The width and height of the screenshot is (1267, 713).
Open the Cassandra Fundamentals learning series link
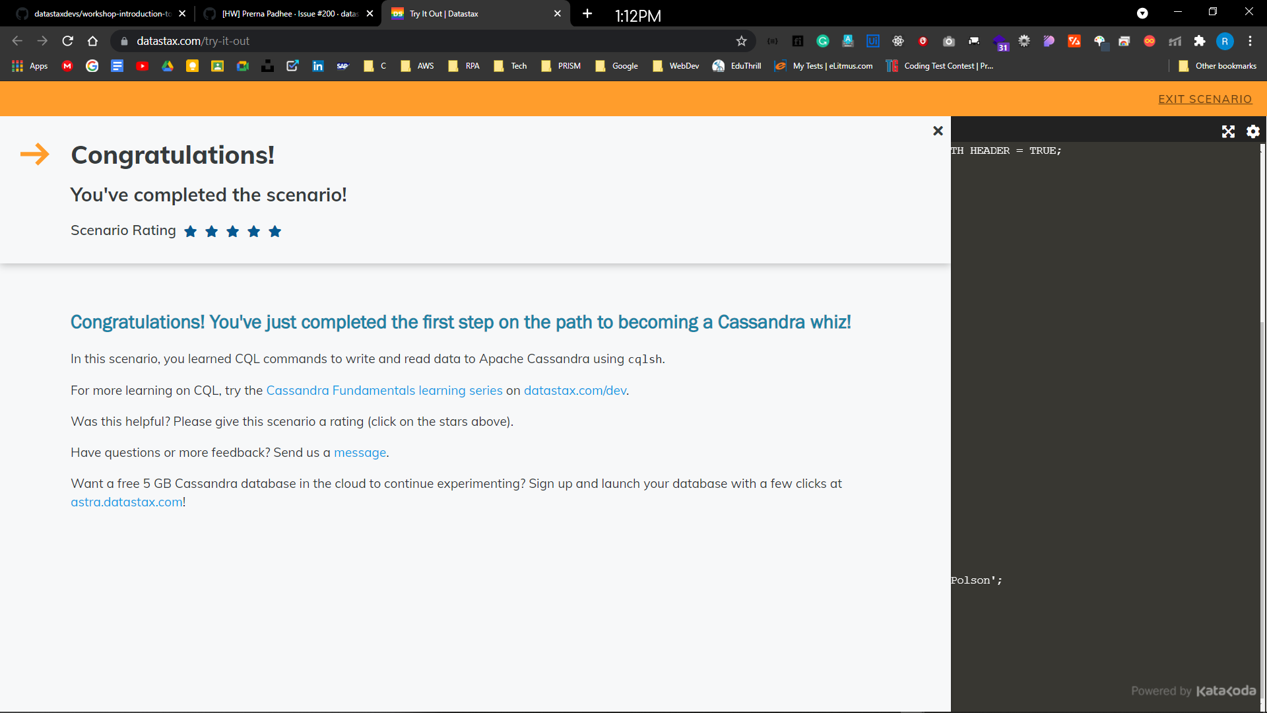[x=384, y=390]
